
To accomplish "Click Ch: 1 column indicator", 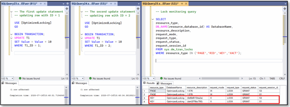I will point(263,78).
